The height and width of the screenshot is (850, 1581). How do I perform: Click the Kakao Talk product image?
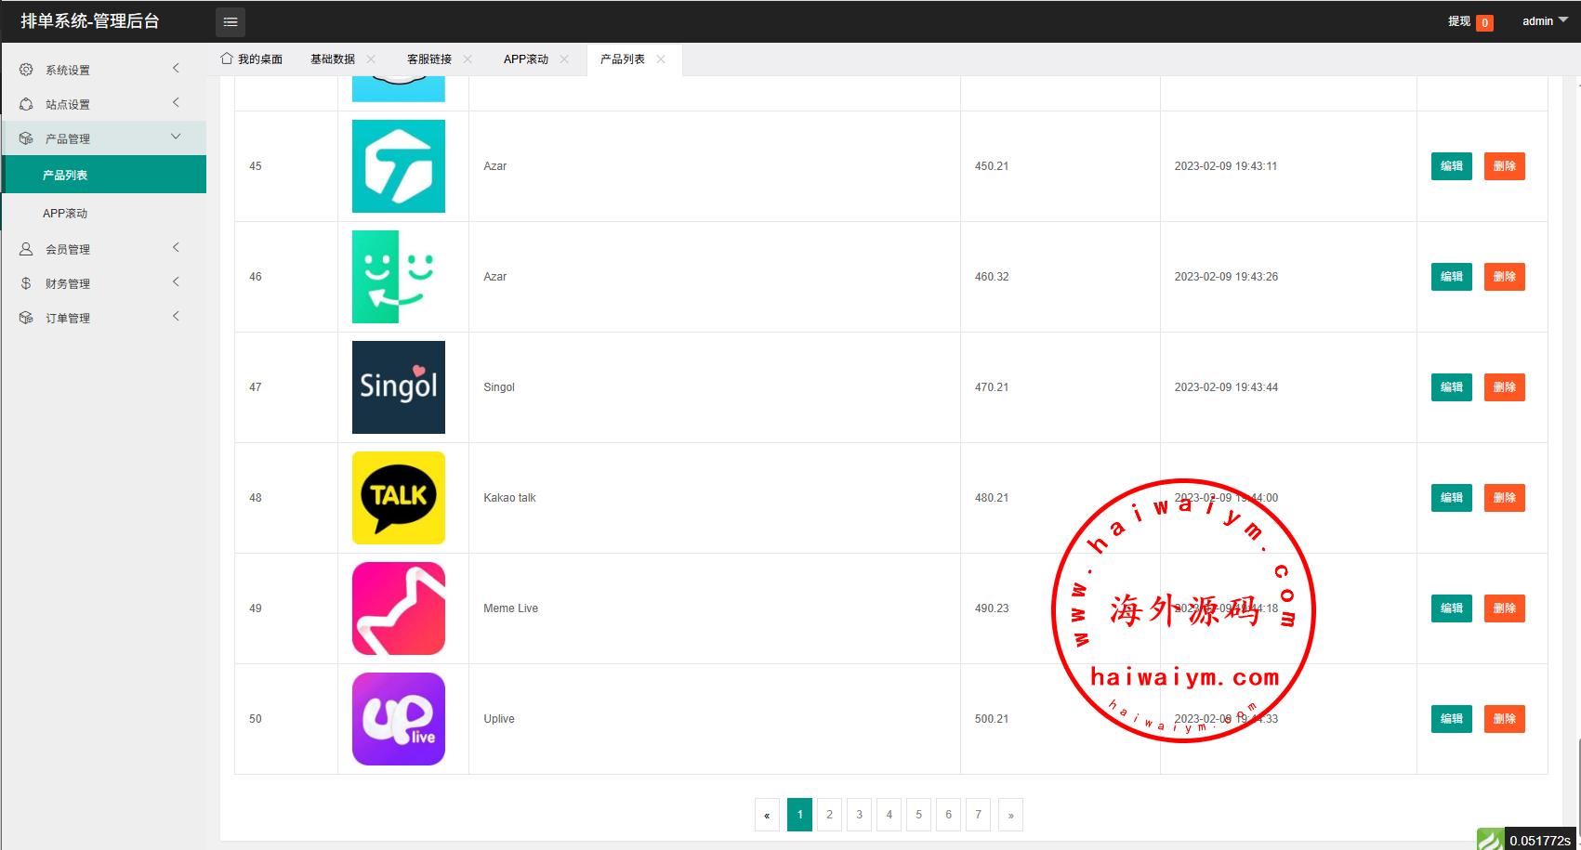pos(398,498)
